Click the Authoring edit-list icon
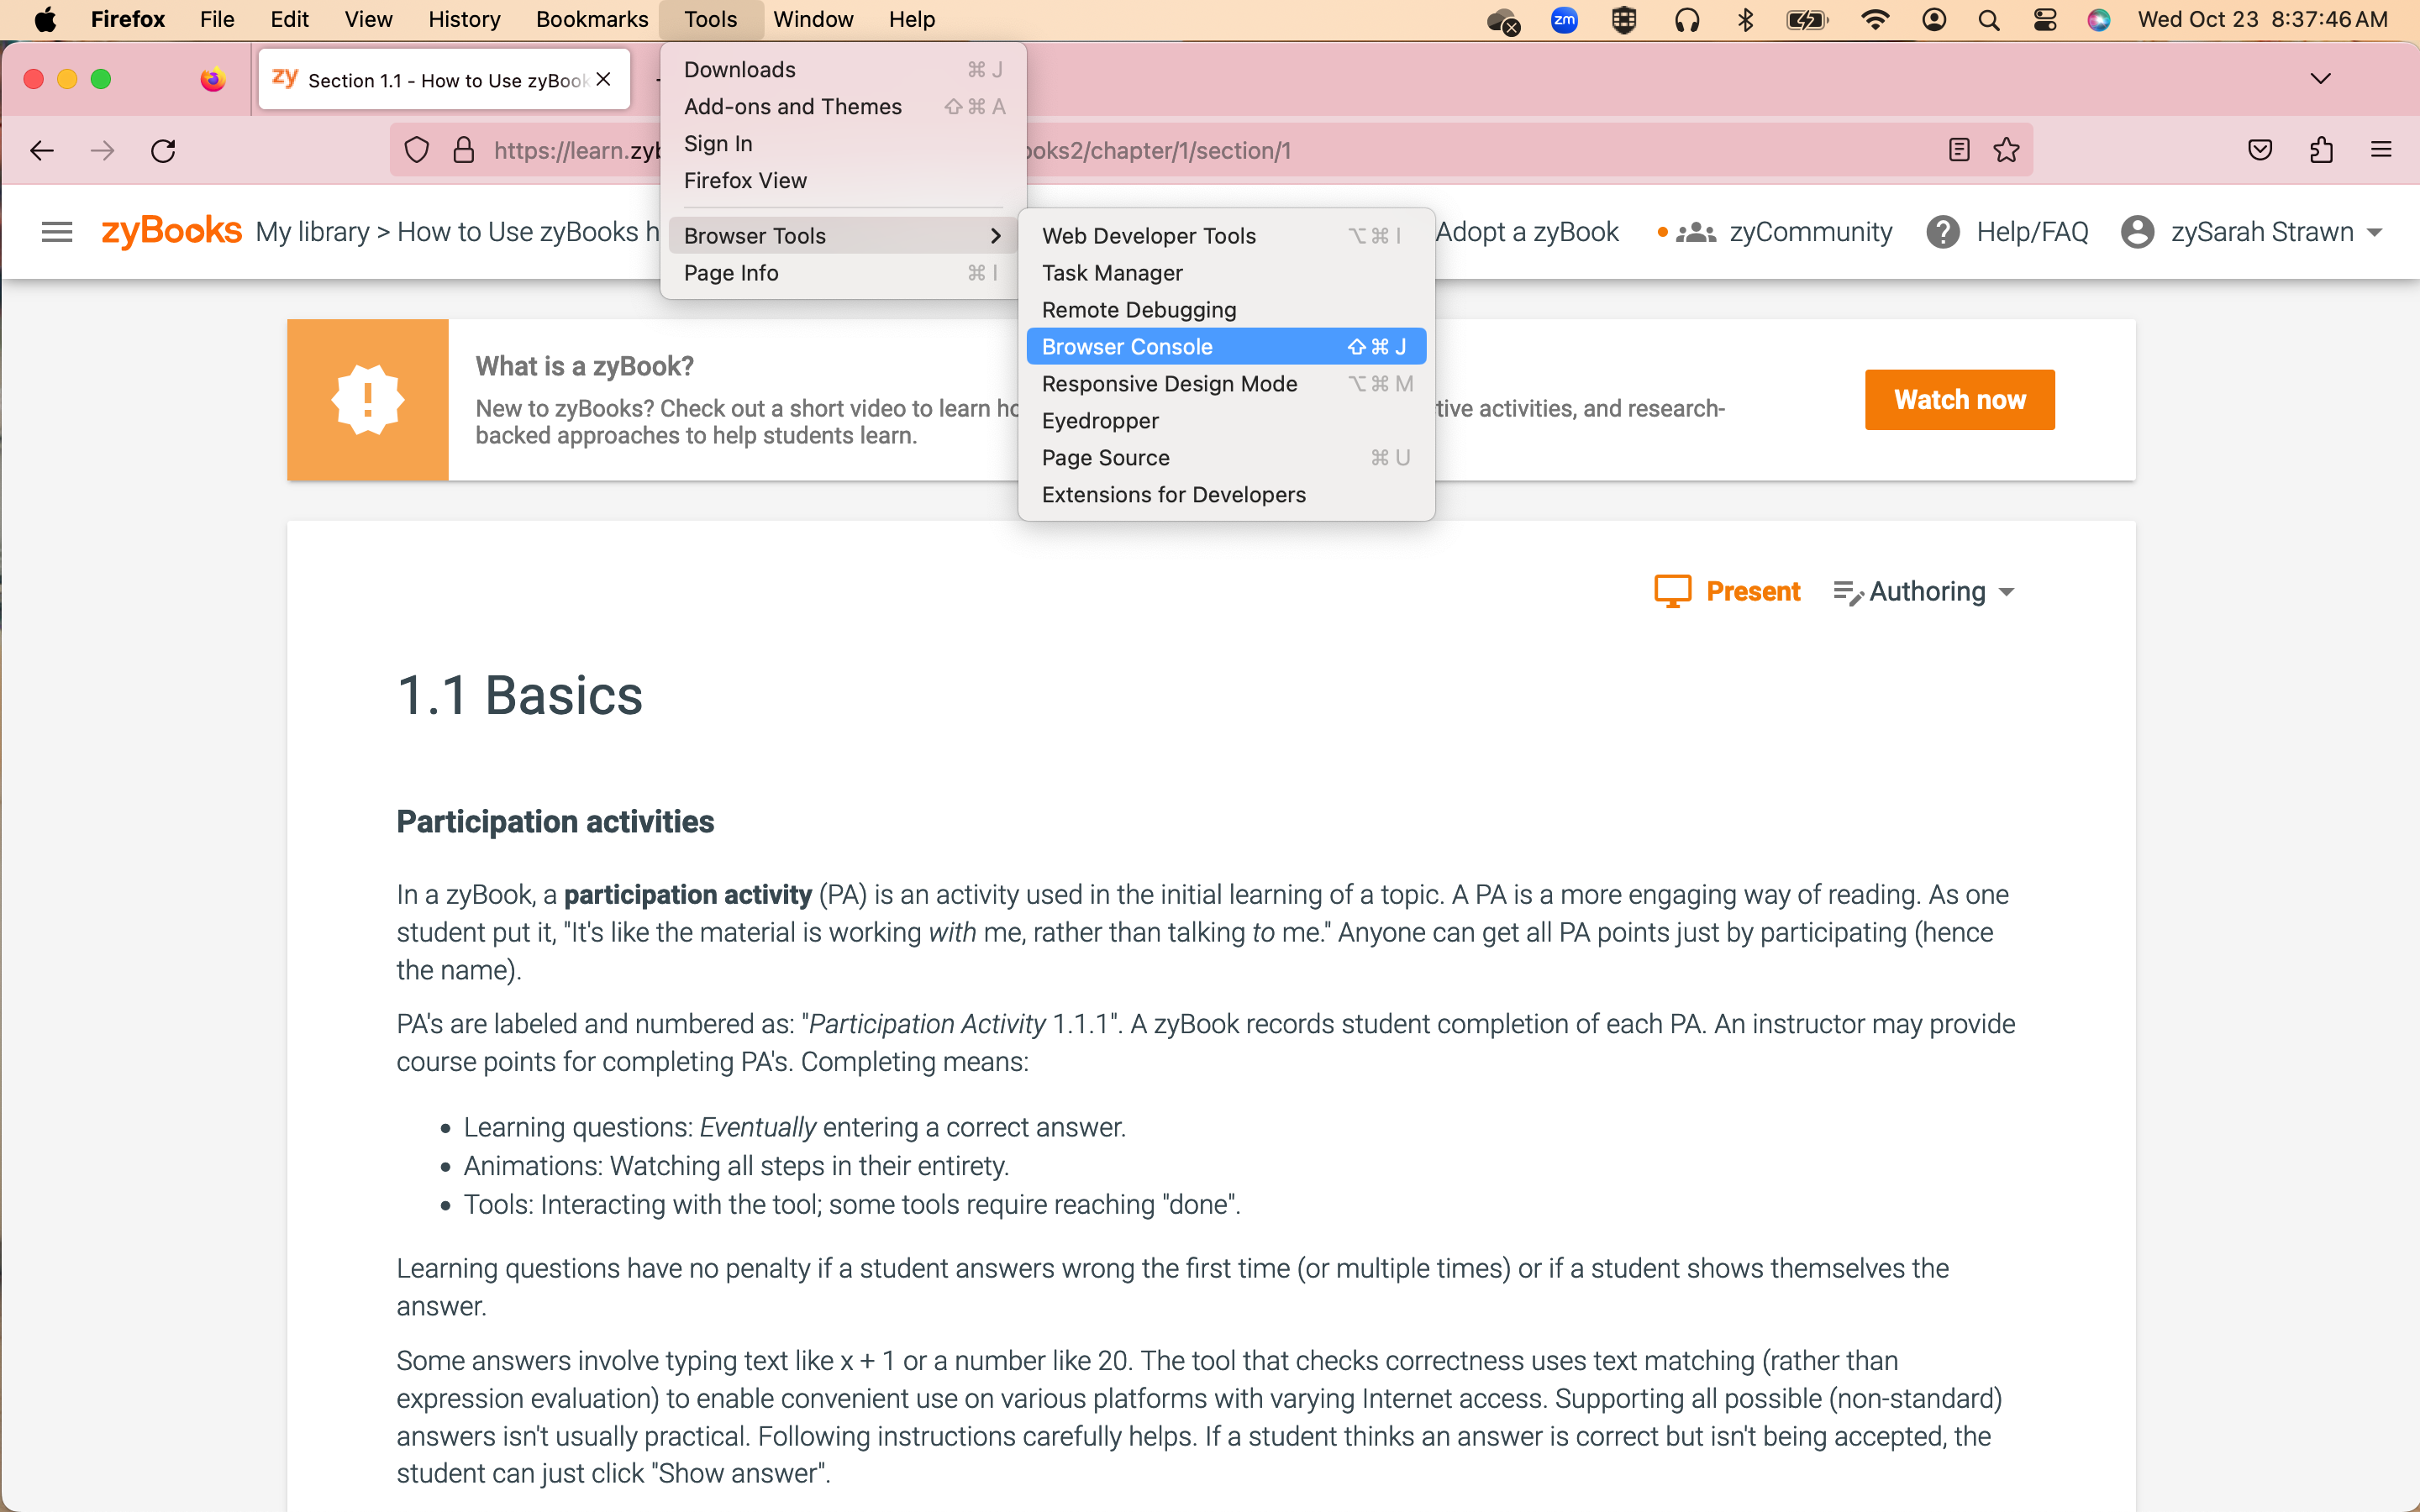Screen dimensions: 2420x1512 [1848, 593]
